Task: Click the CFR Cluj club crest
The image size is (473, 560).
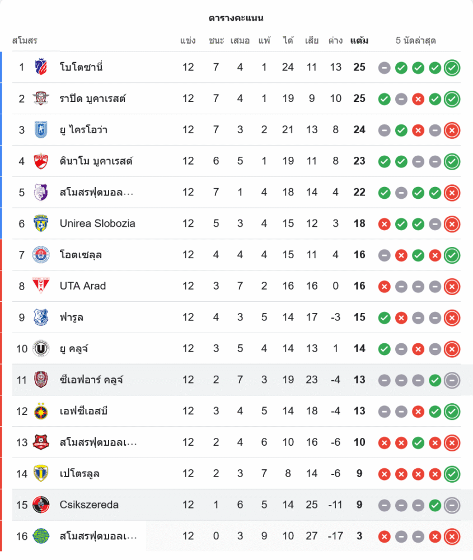Action: tap(41, 380)
